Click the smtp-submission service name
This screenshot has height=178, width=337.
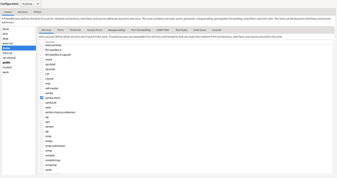tap(55, 146)
